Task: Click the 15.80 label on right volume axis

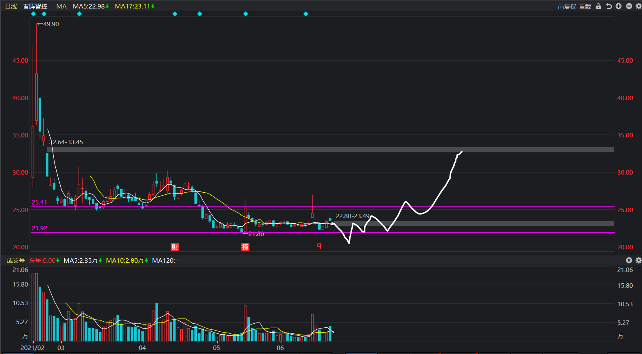Action: tap(625, 285)
